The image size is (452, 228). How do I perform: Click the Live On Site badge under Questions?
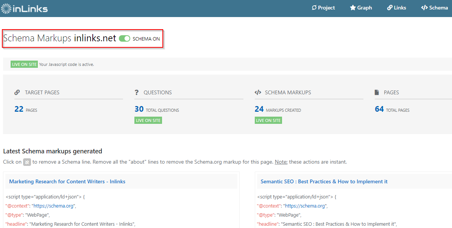pyautogui.click(x=148, y=120)
